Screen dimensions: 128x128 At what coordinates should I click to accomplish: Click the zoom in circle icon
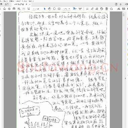coord(59,9)
